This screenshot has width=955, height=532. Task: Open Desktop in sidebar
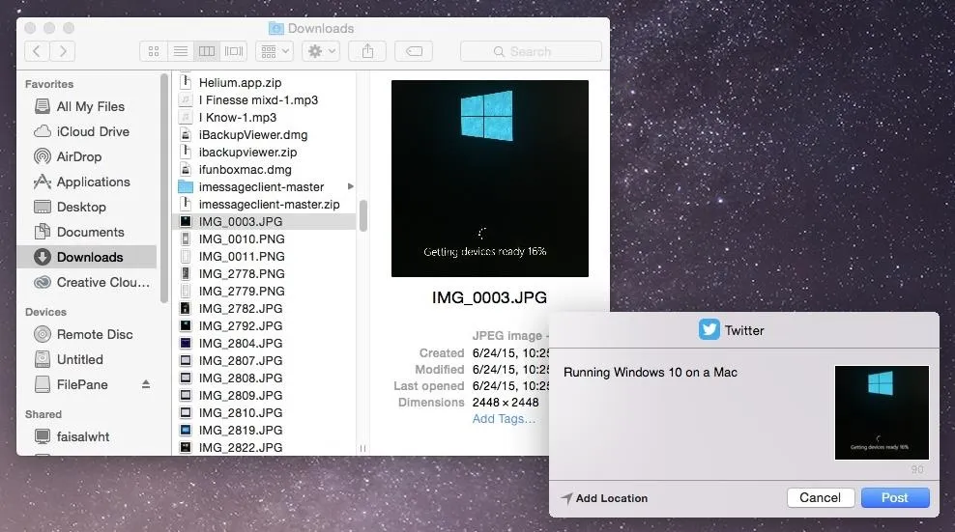point(87,207)
